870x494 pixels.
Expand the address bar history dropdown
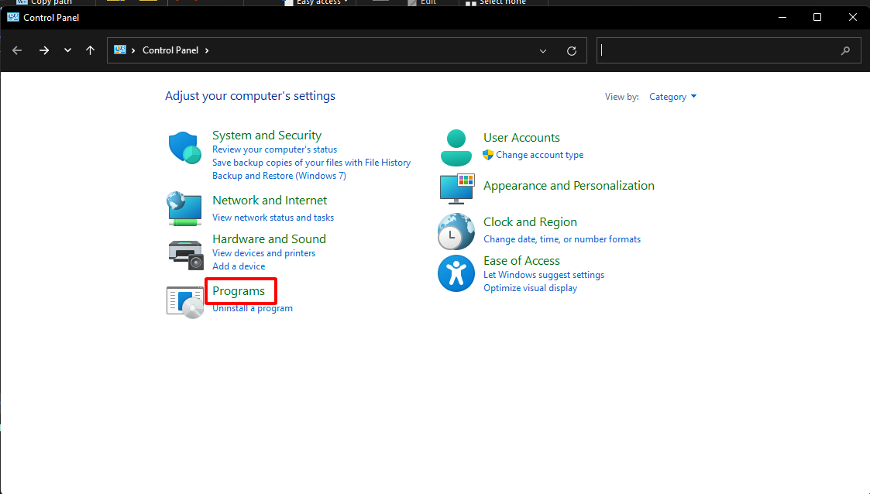[x=543, y=51]
